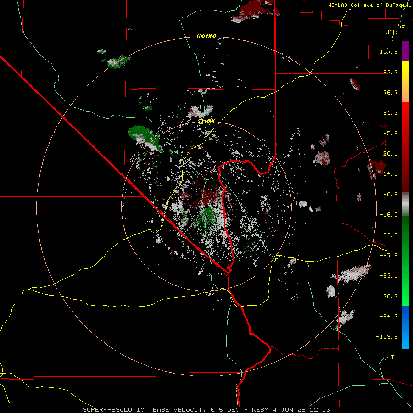Pick the purple segment atop the color bar

click(405, 51)
